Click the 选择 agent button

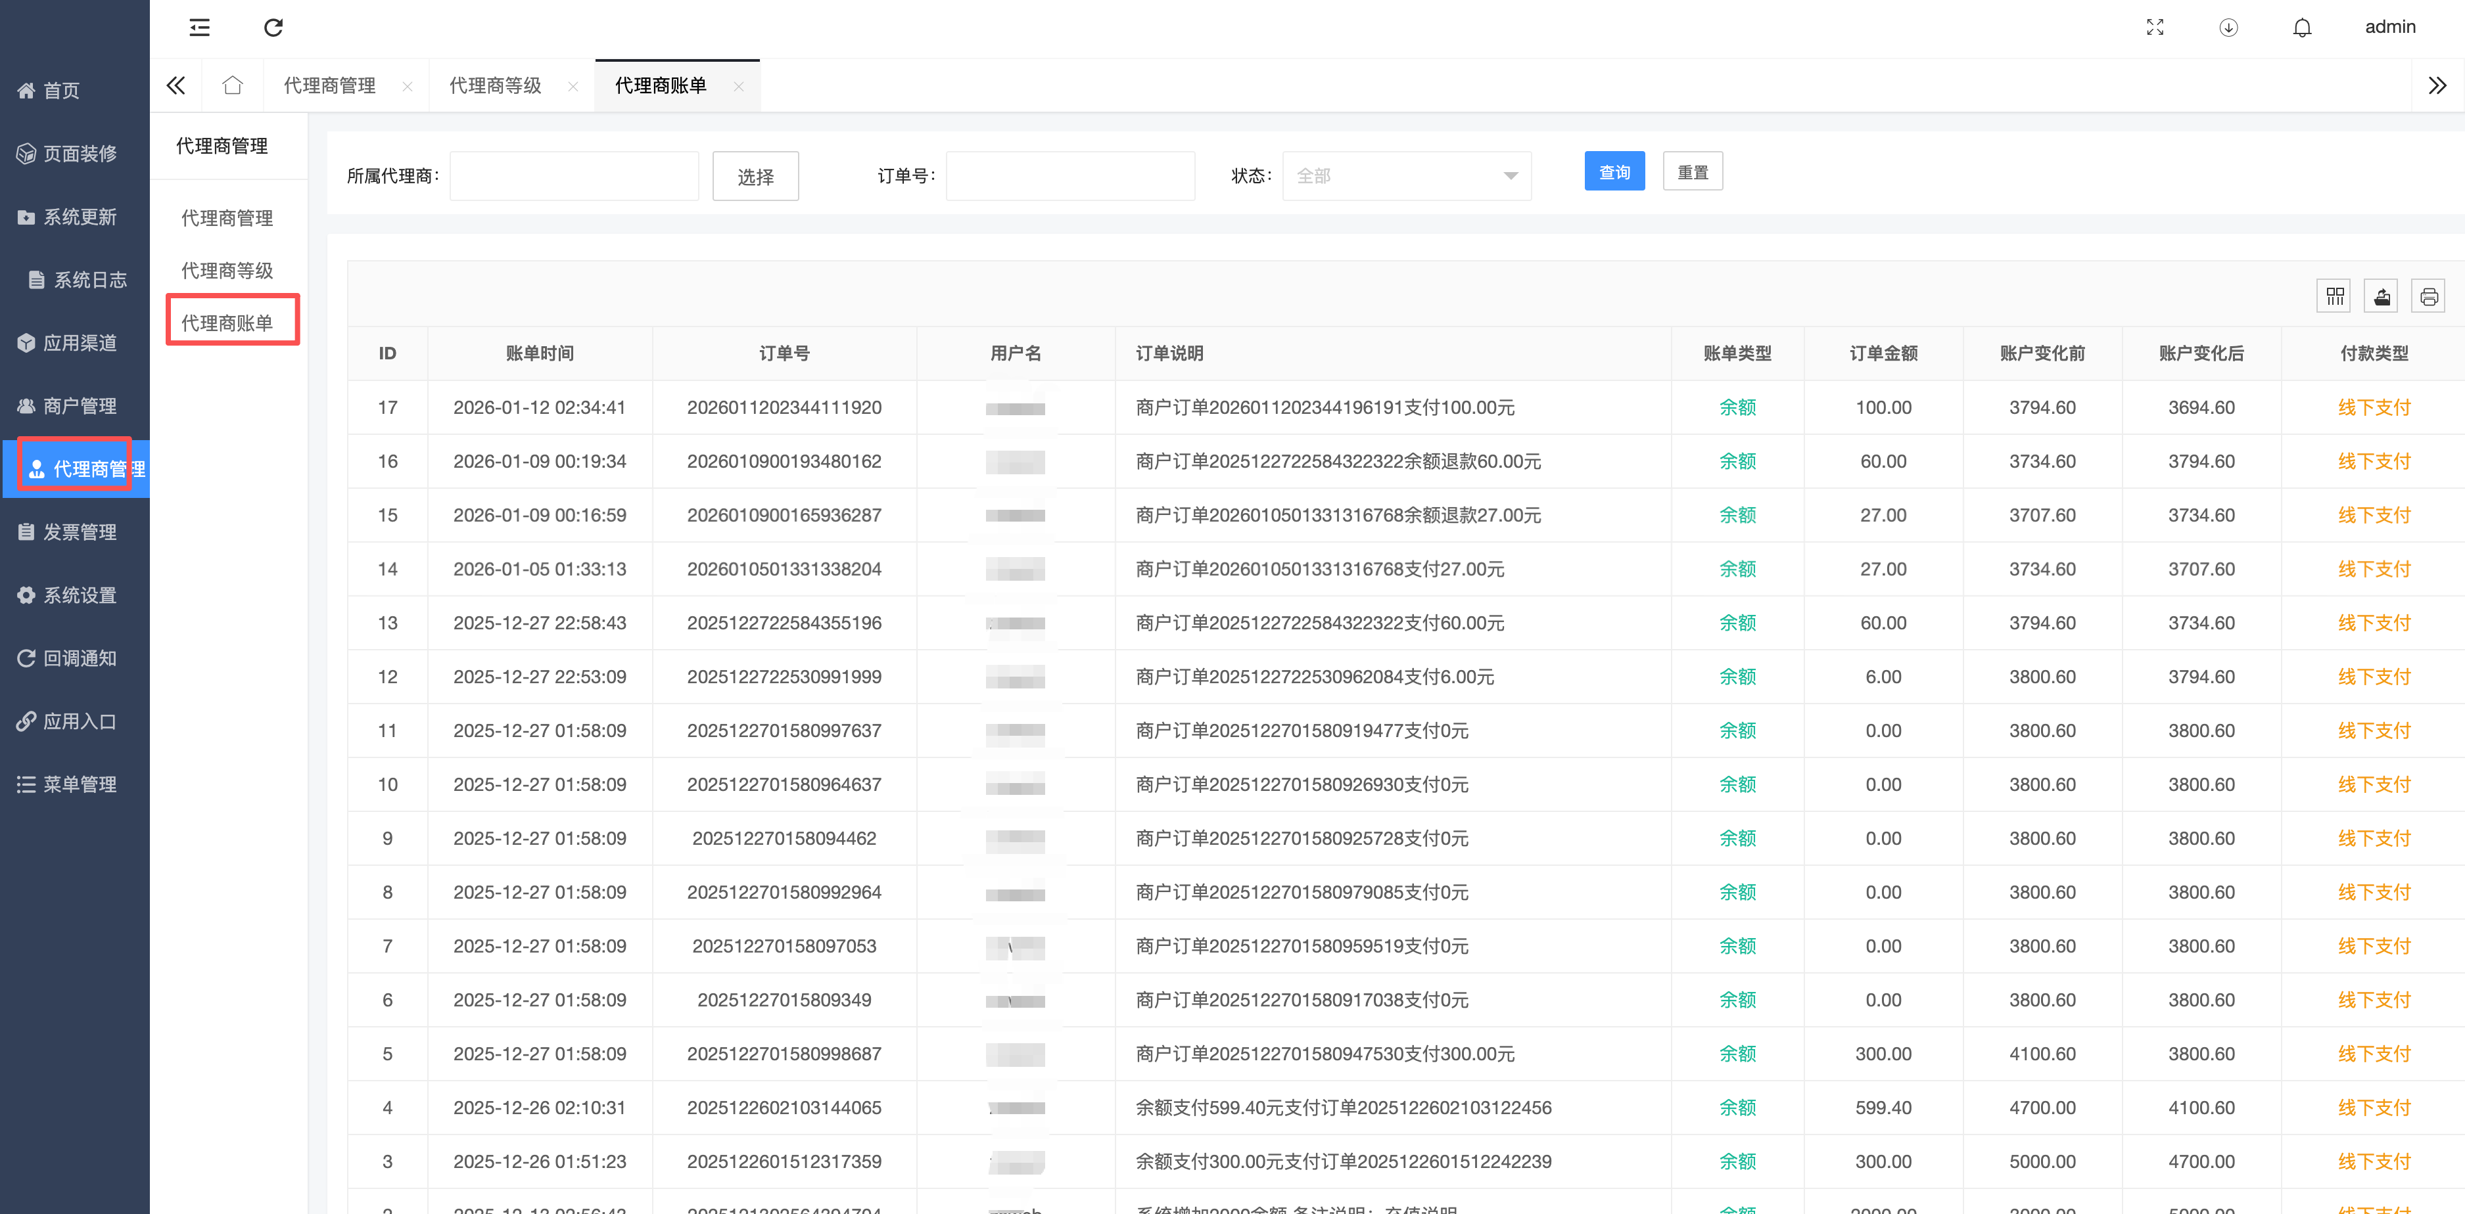click(x=755, y=177)
